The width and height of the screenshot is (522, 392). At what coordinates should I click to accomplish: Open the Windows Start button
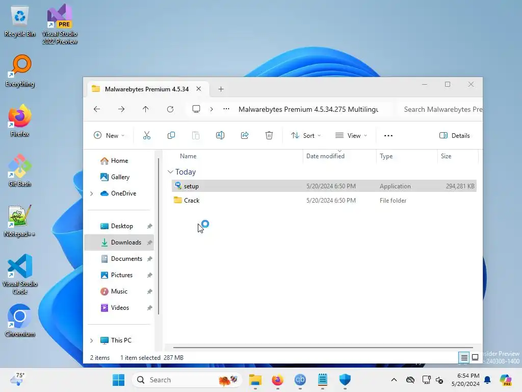pos(118,380)
